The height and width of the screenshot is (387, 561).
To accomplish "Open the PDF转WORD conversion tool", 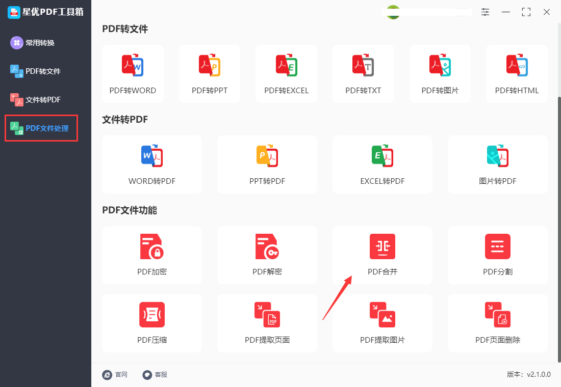I will click(133, 74).
